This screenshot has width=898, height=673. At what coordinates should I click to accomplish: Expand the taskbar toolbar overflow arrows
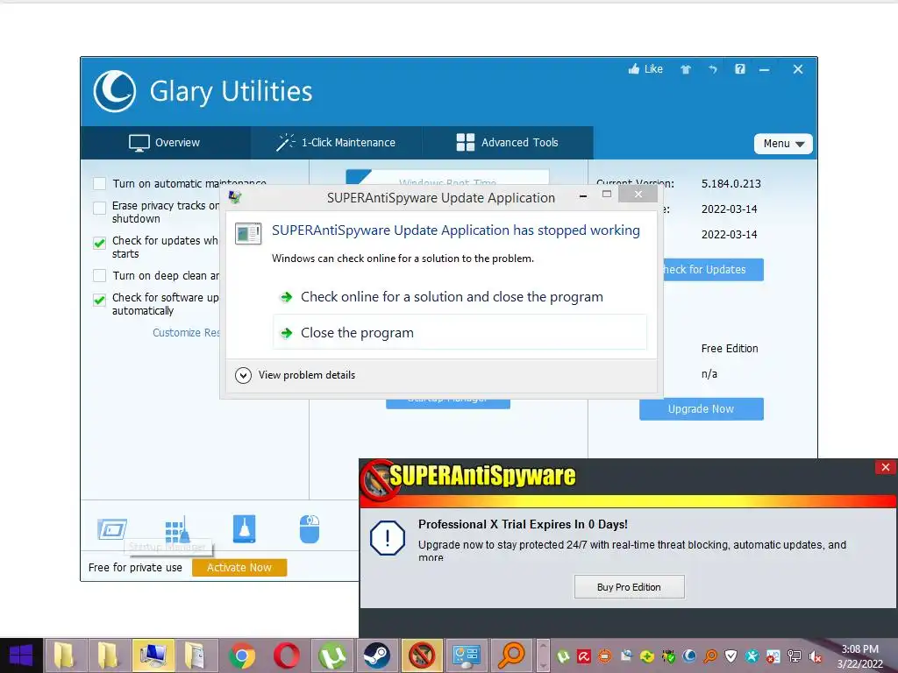tap(543, 655)
